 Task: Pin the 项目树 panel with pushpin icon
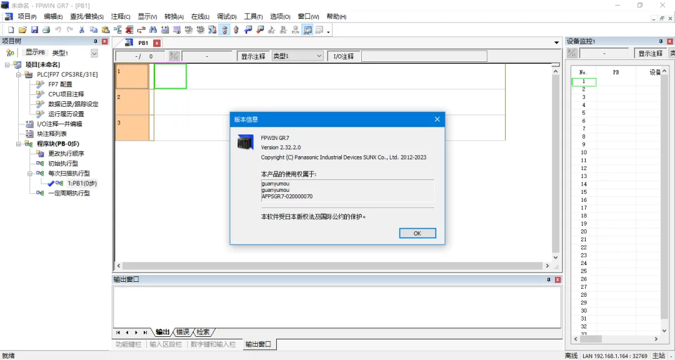96,41
